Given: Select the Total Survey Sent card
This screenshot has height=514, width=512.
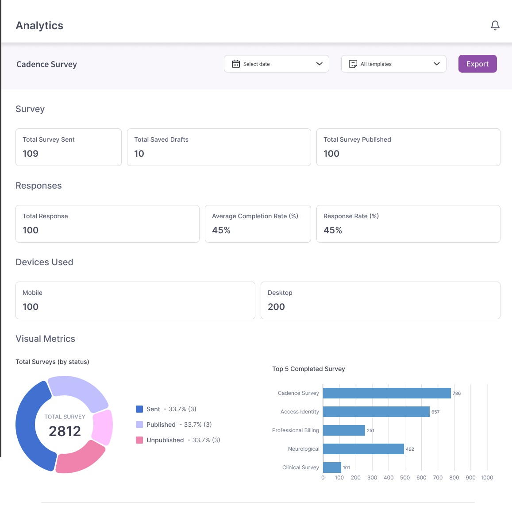Looking at the screenshot, I should [69, 147].
